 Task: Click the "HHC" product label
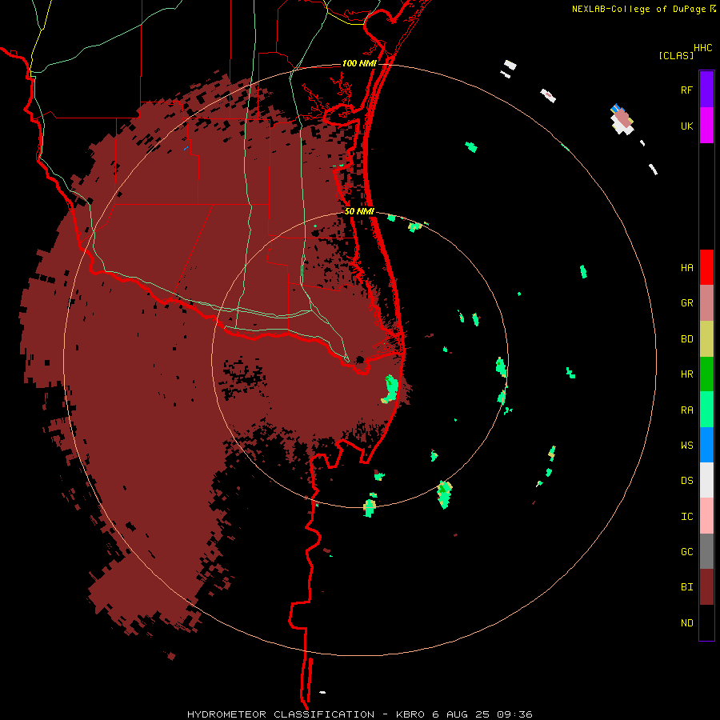(x=702, y=48)
